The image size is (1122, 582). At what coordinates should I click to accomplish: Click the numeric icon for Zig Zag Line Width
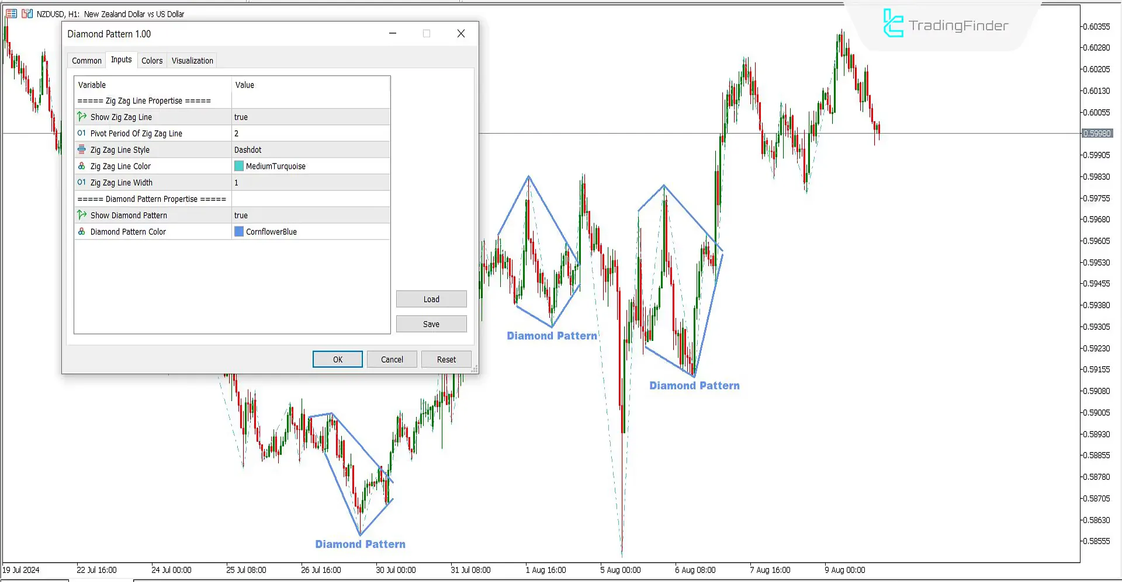coord(81,182)
